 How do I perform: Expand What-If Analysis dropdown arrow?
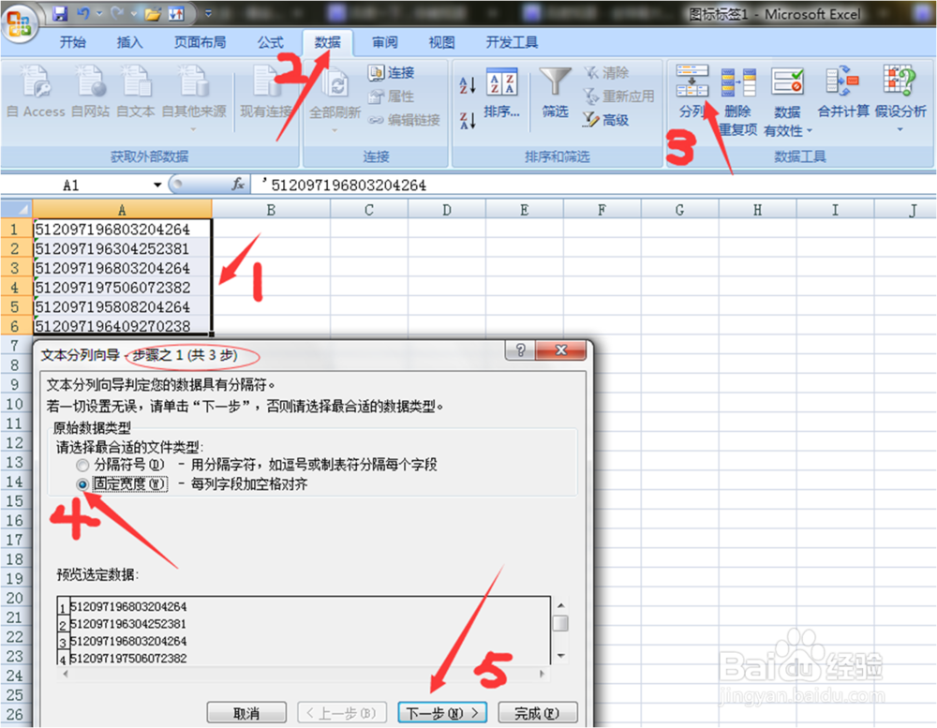900,129
